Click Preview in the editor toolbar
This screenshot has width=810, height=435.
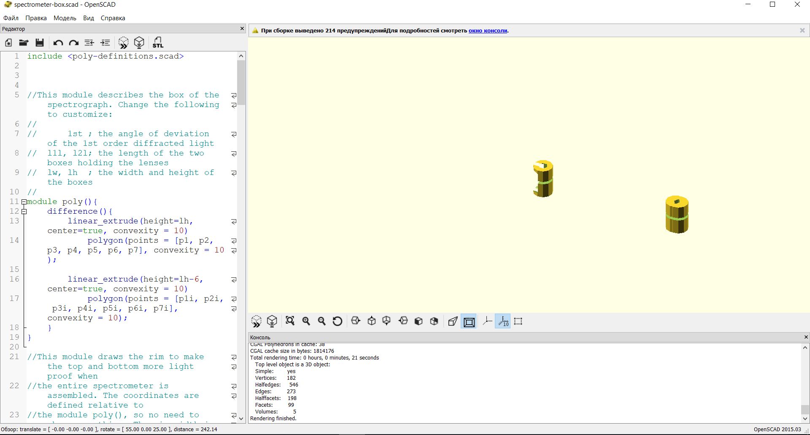[x=123, y=43]
